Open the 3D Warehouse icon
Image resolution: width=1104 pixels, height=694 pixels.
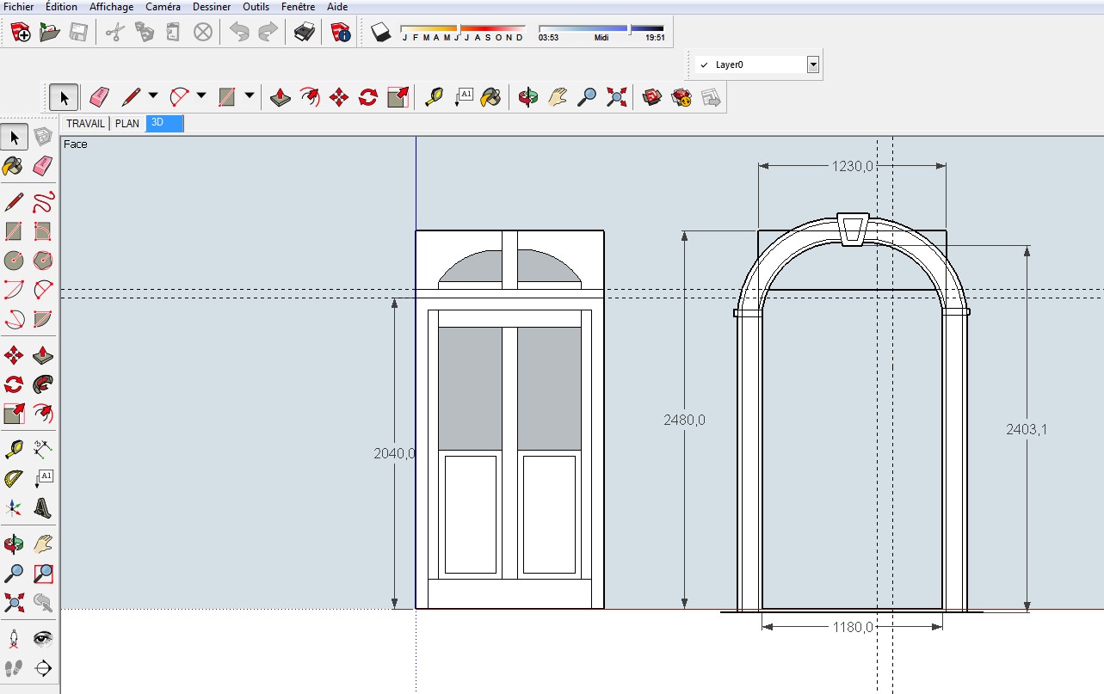653,96
